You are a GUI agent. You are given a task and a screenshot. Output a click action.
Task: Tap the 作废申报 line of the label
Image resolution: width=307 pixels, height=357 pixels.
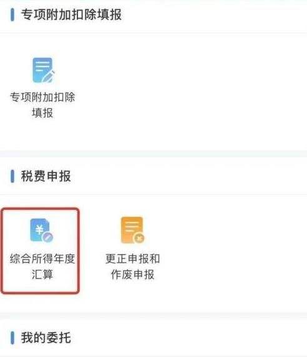(132, 274)
